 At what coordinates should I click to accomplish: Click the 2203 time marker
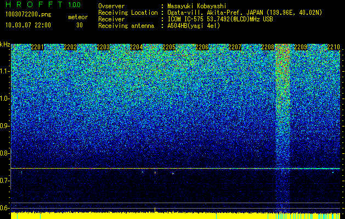tap(103, 47)
